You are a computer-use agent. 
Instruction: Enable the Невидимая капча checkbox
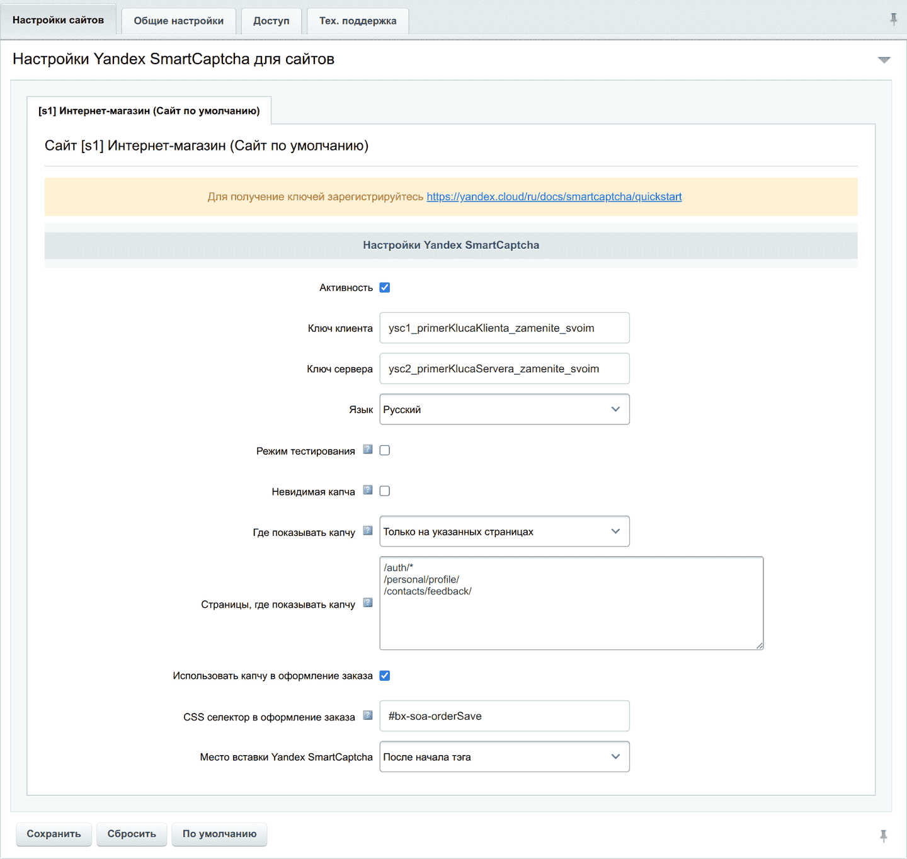click(x=385, y=491)
